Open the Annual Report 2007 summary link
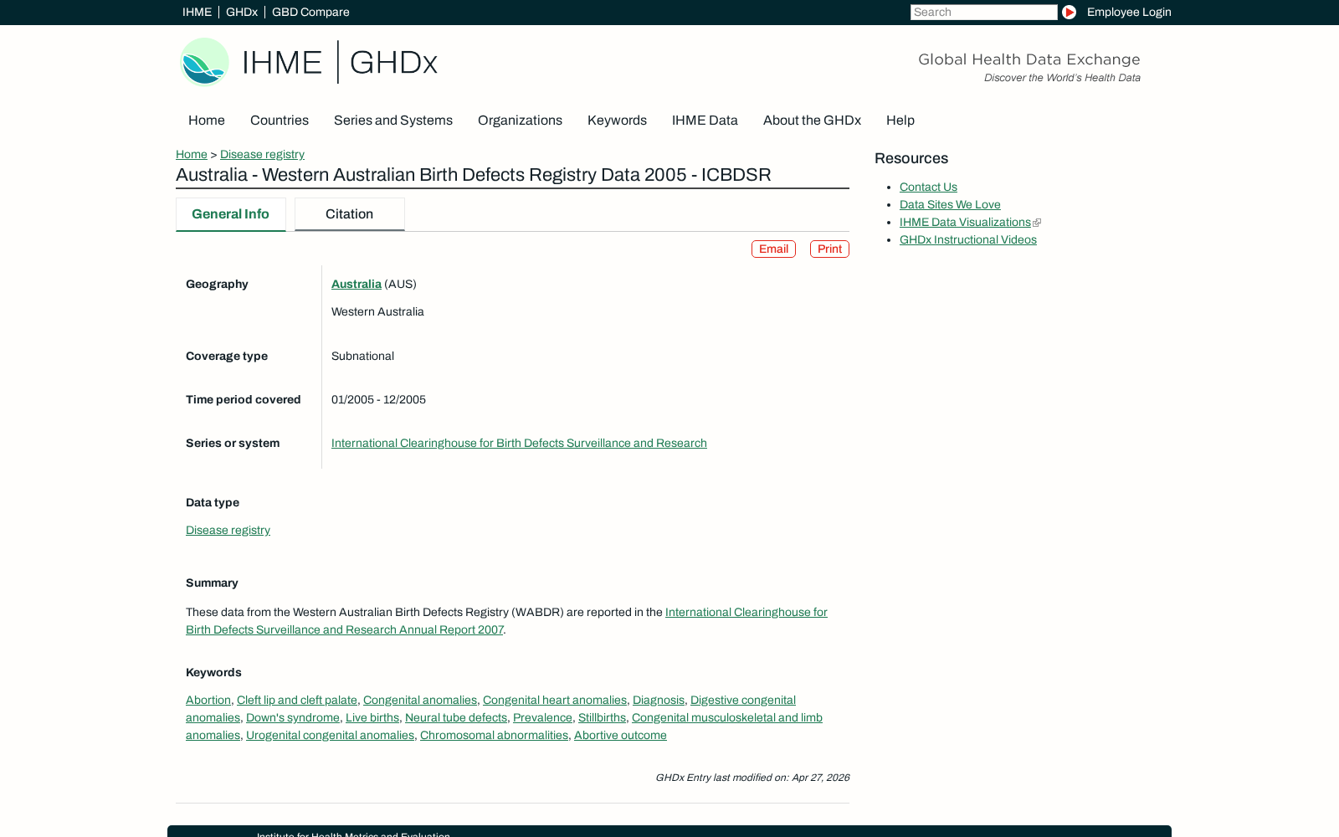The height and width of the screenshot is (837, 1339). (x=506, y=621)
